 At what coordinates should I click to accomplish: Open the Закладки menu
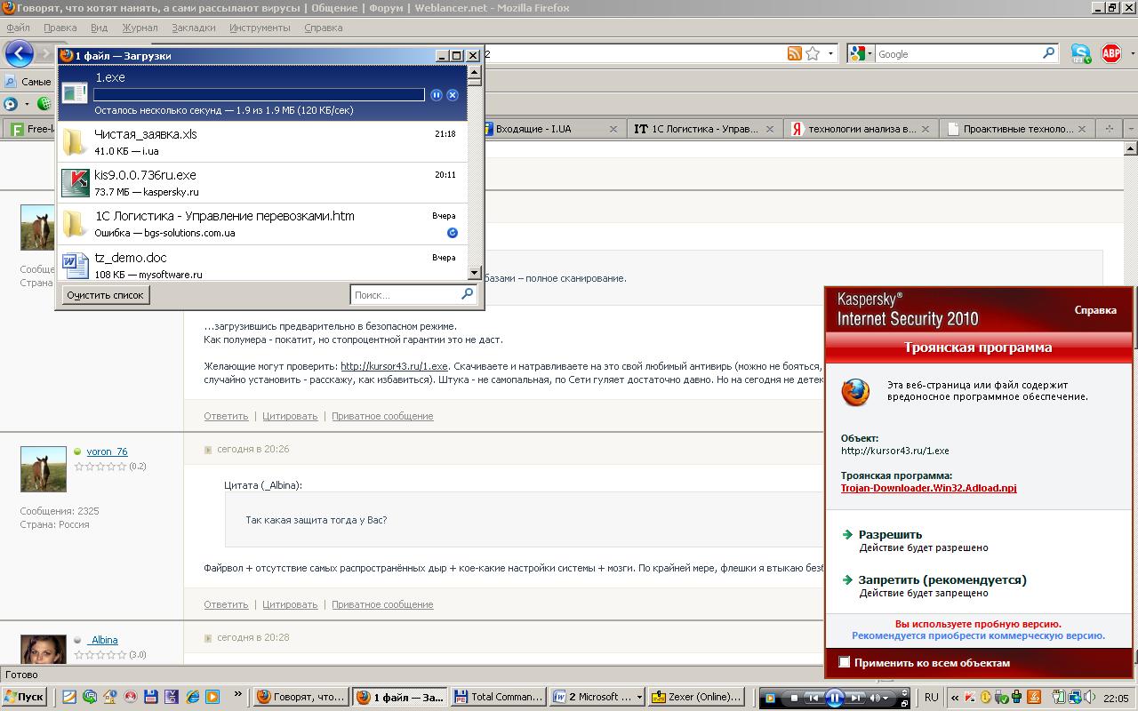193,28
